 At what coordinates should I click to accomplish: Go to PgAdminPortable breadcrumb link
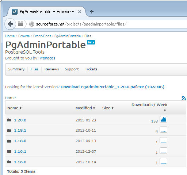coord(68,36)
